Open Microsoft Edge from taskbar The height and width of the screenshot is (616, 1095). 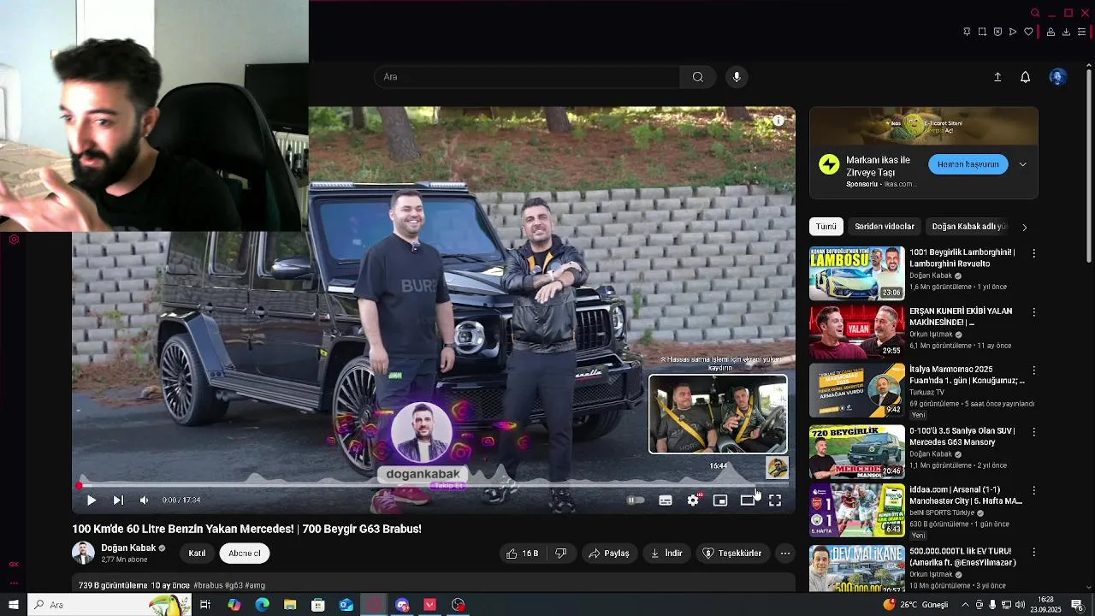pos(262,605)
